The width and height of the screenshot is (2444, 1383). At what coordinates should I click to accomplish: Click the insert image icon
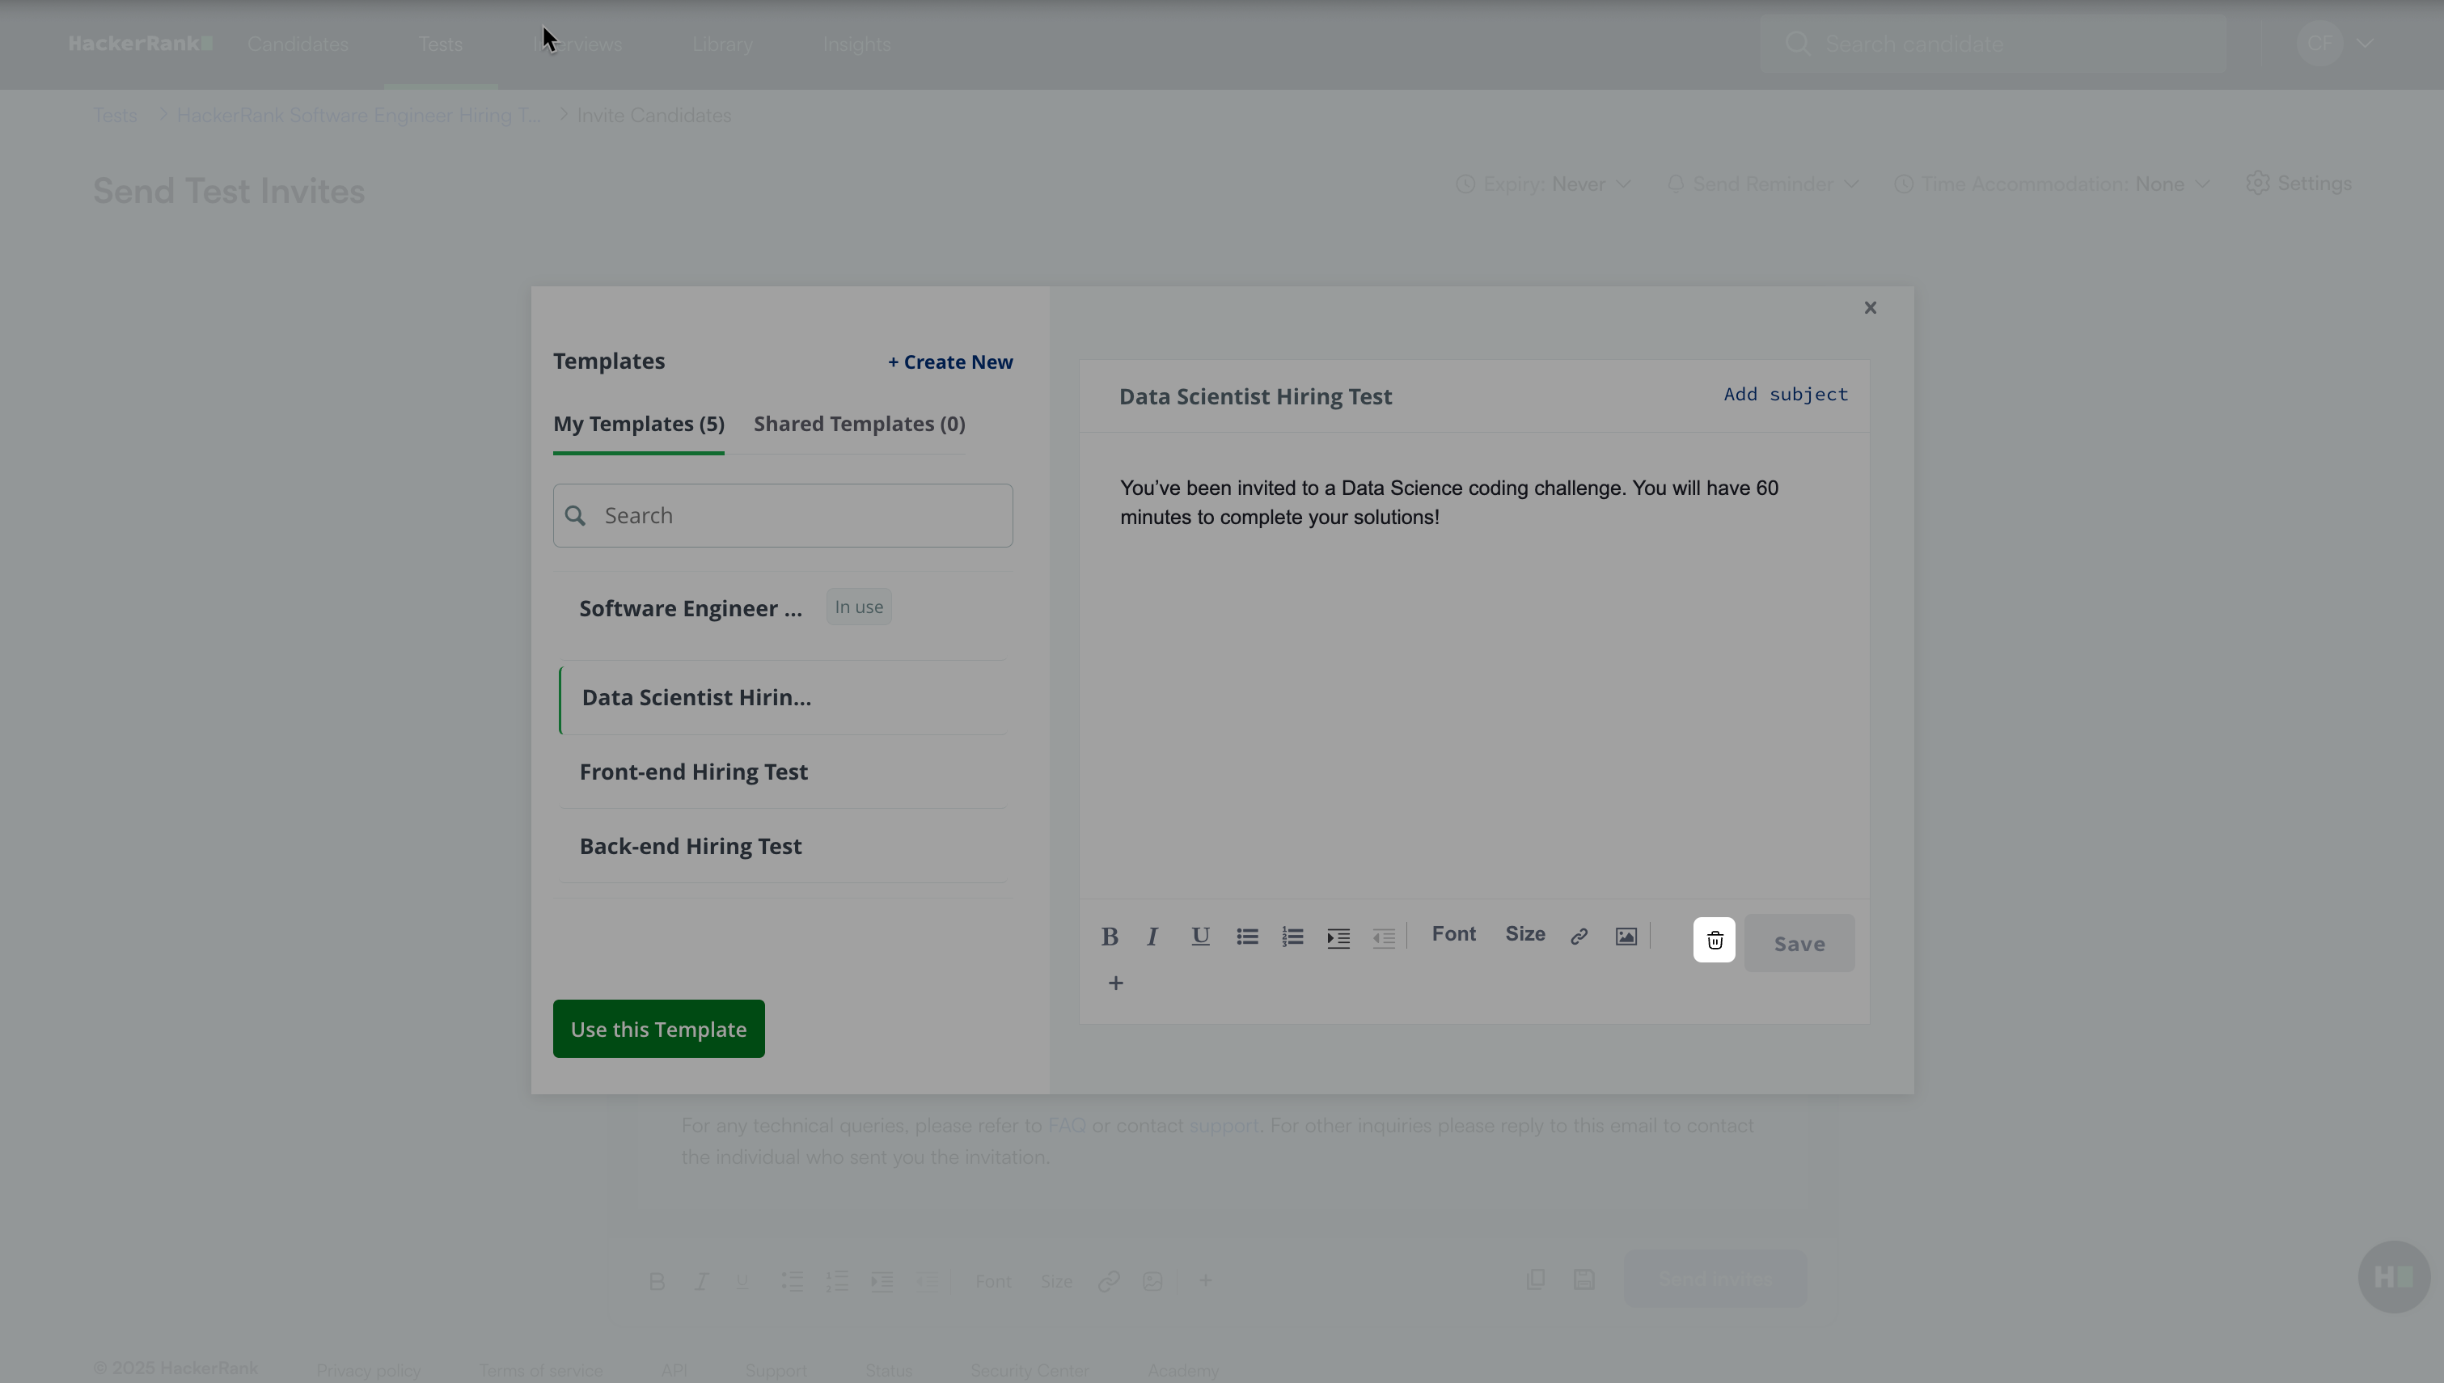[x=1626, y=937]
